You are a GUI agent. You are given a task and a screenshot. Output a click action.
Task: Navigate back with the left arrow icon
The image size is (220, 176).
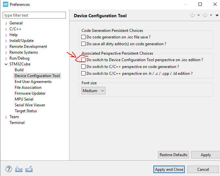click(193, 15)
